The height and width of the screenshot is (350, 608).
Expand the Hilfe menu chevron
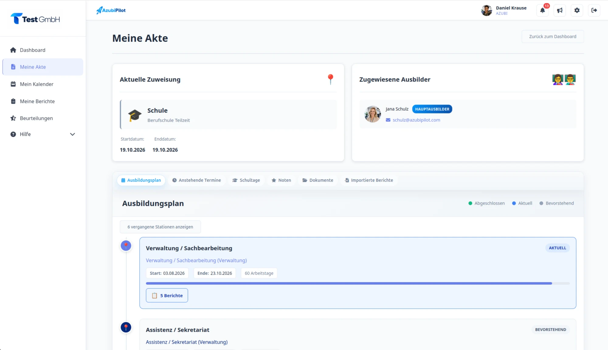[x=72, y=134]
